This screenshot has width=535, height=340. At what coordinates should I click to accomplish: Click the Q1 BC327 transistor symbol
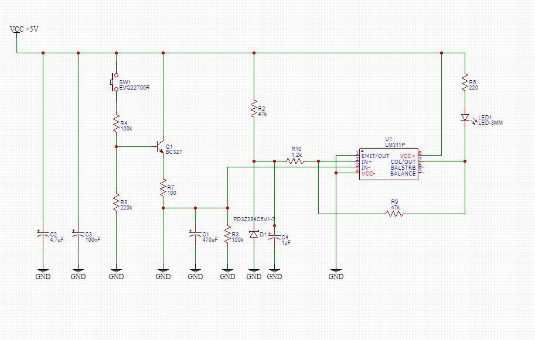point(161,147)
